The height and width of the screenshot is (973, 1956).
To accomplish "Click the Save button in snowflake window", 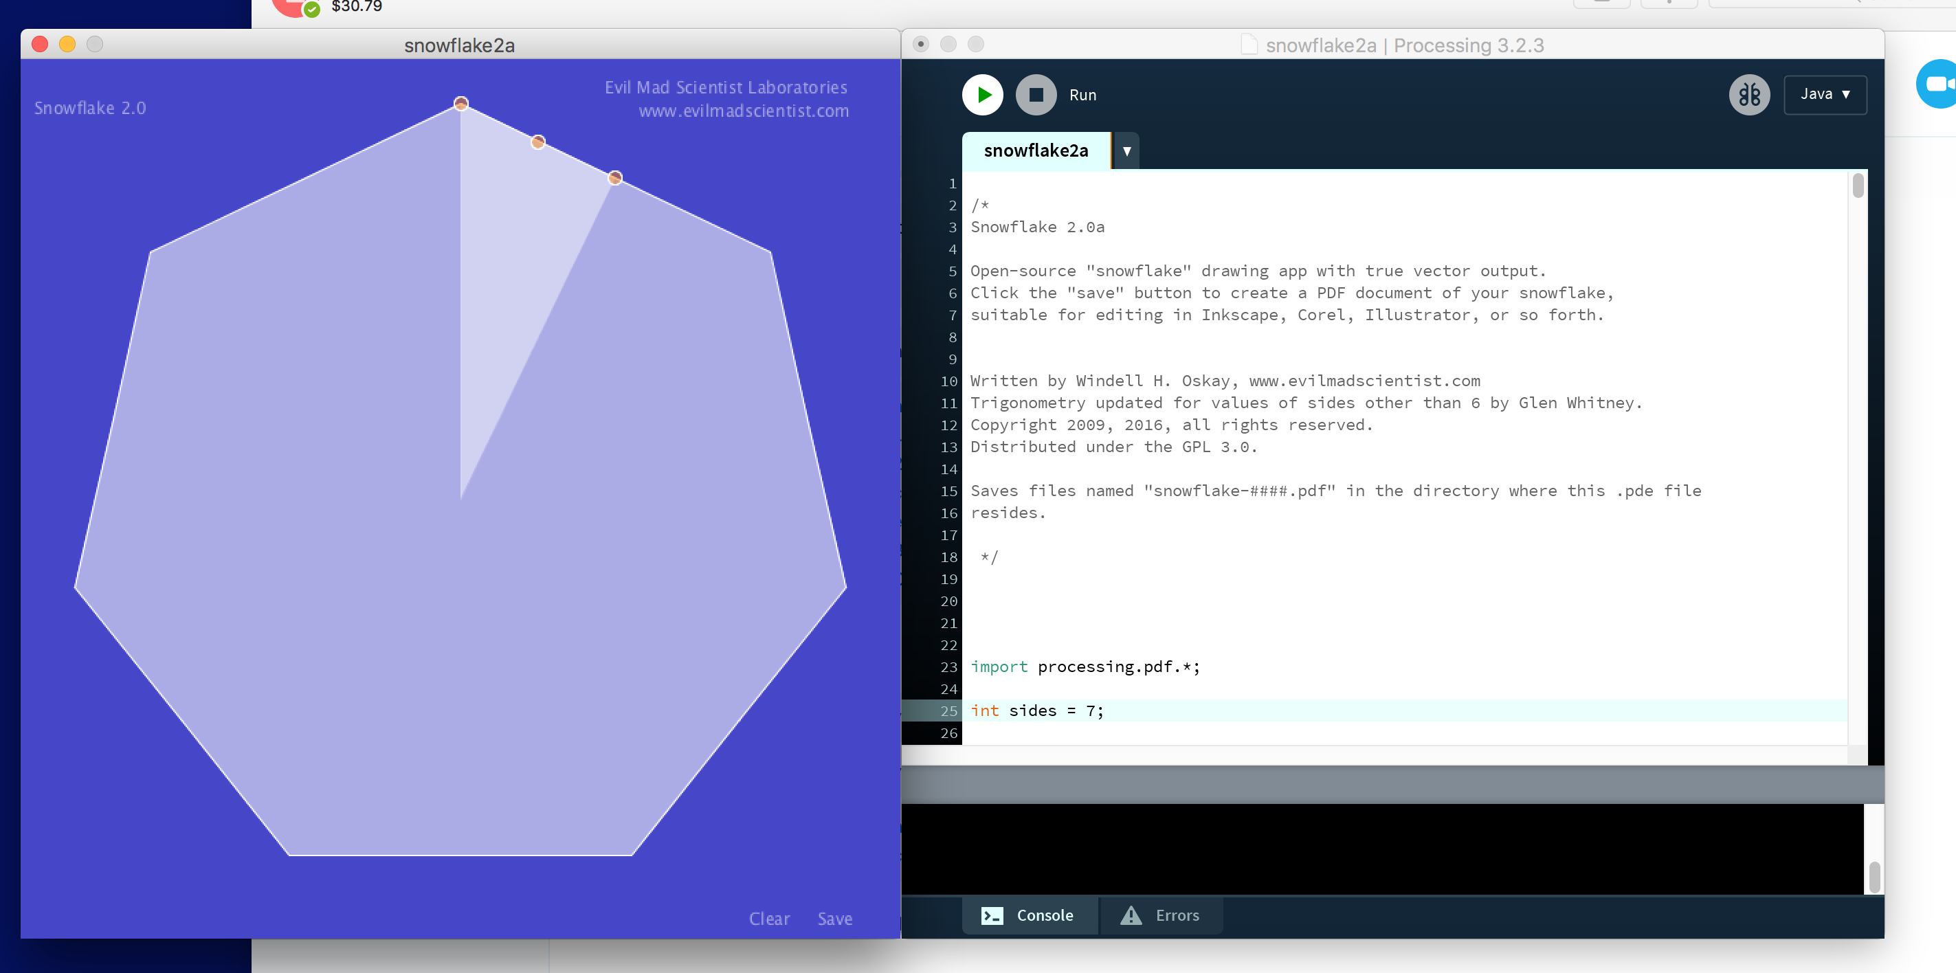I will (x=834, y=918).
